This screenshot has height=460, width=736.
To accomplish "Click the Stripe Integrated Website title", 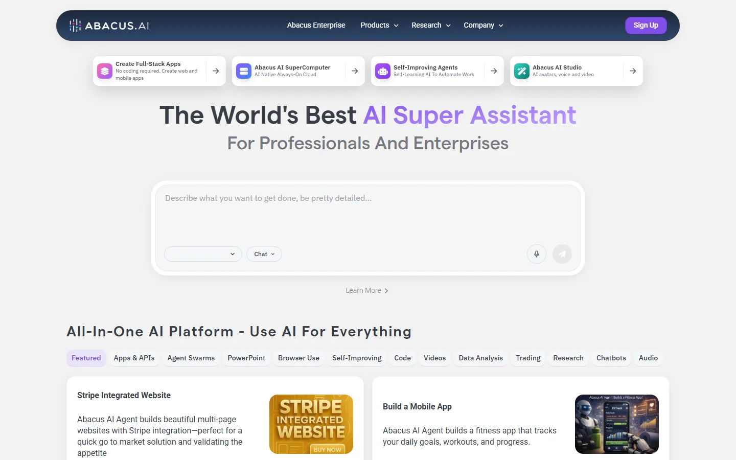I will (x=124, y=396).
